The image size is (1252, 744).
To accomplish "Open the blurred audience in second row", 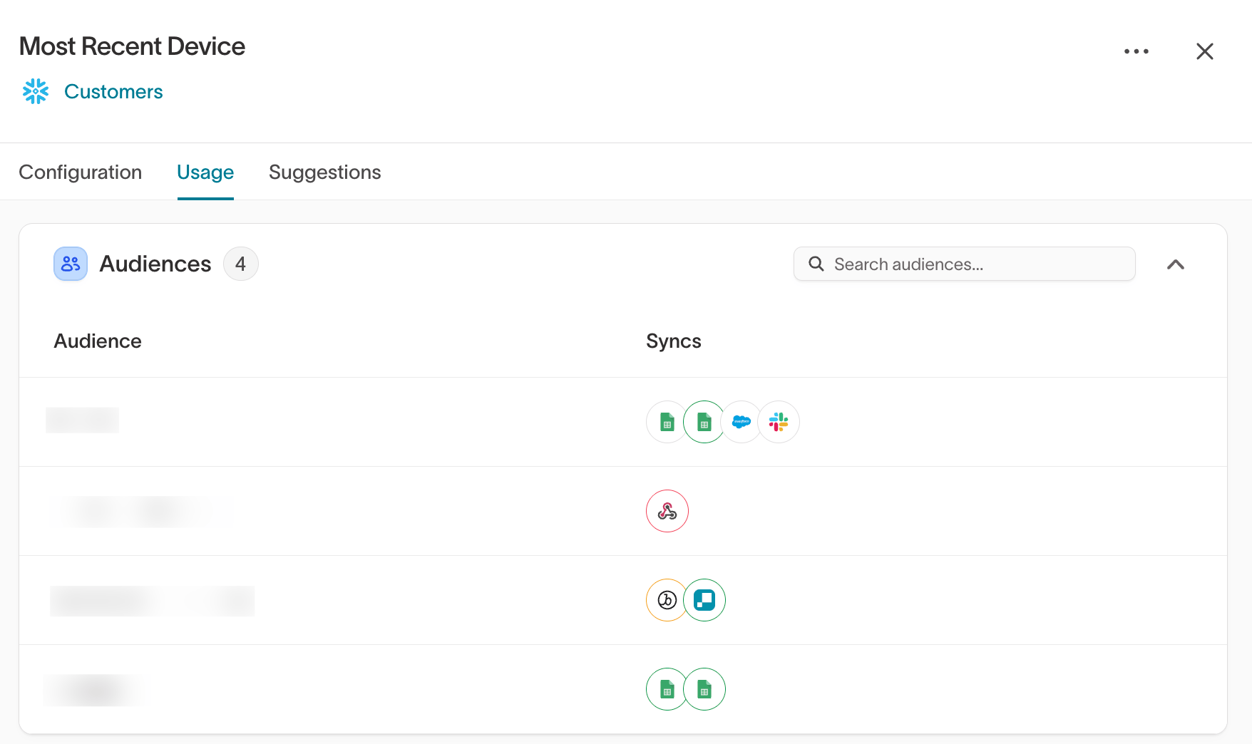I will 141,511.
